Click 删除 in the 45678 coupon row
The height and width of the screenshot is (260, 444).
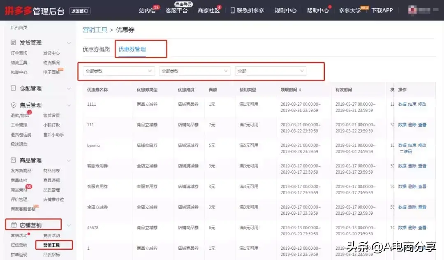click(x=412, y=228)
